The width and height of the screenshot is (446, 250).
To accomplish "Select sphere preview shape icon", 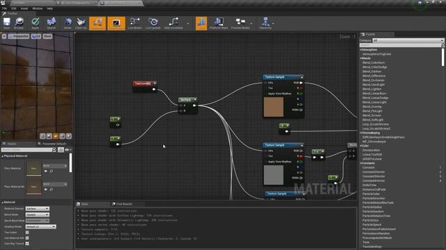I will point(49,136).
